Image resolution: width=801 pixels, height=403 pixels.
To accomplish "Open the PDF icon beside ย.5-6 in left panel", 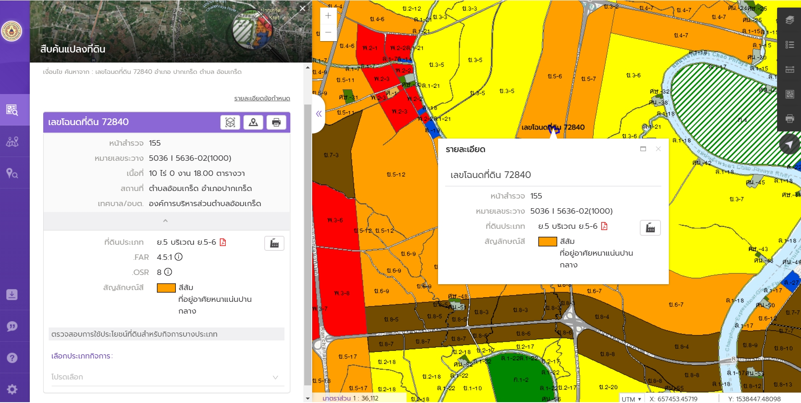I will (x=223, y=242).
